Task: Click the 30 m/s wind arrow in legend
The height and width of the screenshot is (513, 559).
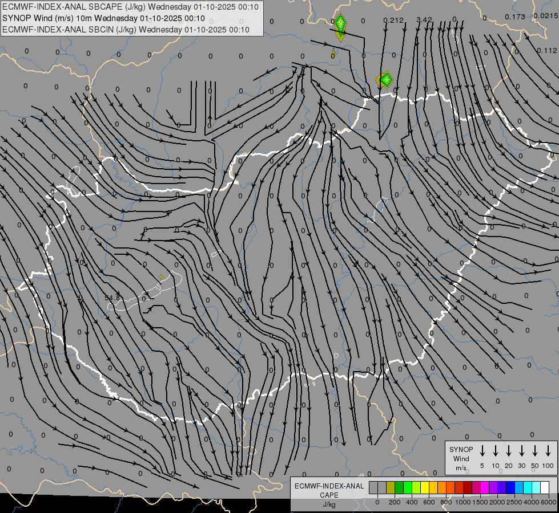Action: [522, 451]
